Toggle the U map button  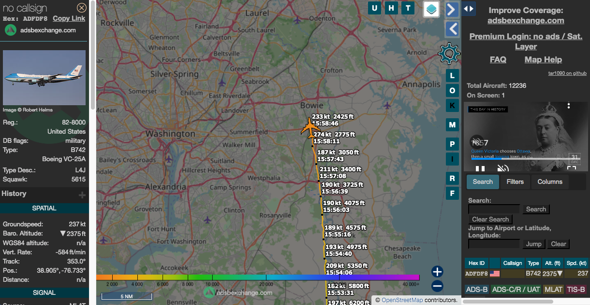374,8
